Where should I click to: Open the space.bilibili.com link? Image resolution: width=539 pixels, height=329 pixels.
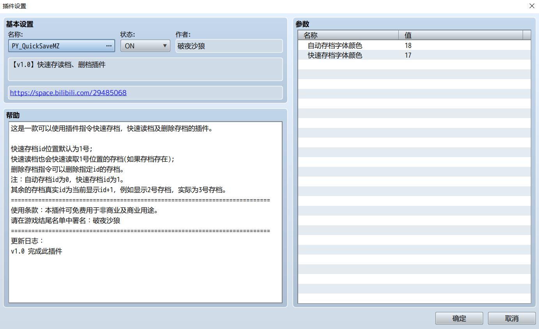(x=68, y=93)
